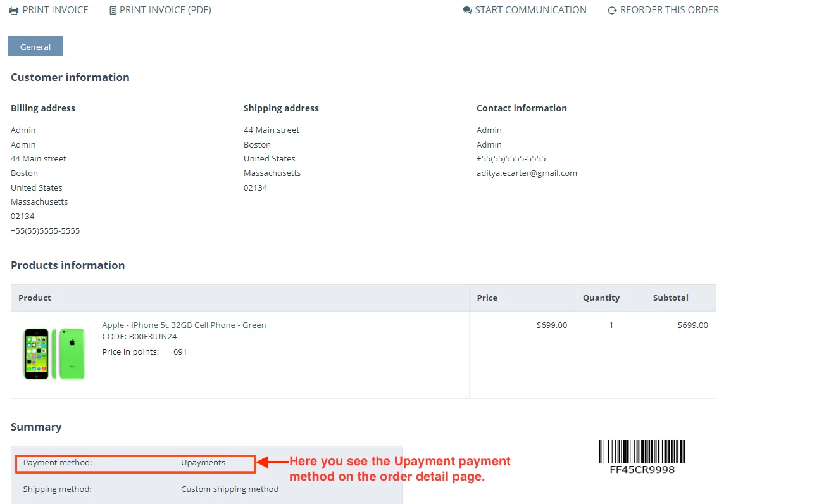Click the Shipping method label
This screenshot has height=504, width=831.
[x=57, y=489]
